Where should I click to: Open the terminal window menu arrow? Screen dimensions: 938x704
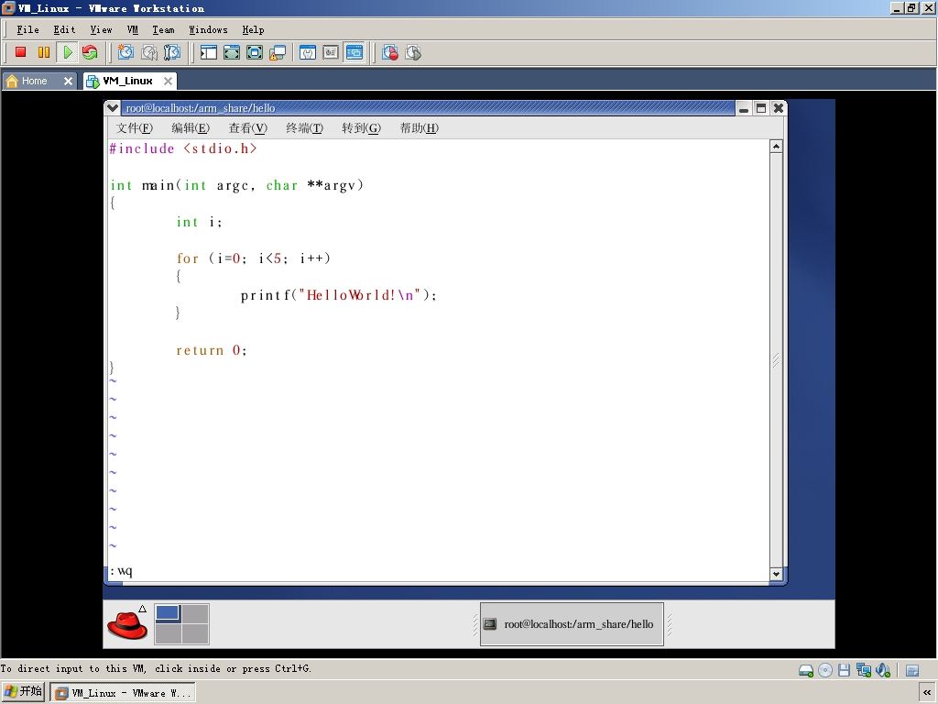pyautogui.click(x=112, y=108)
